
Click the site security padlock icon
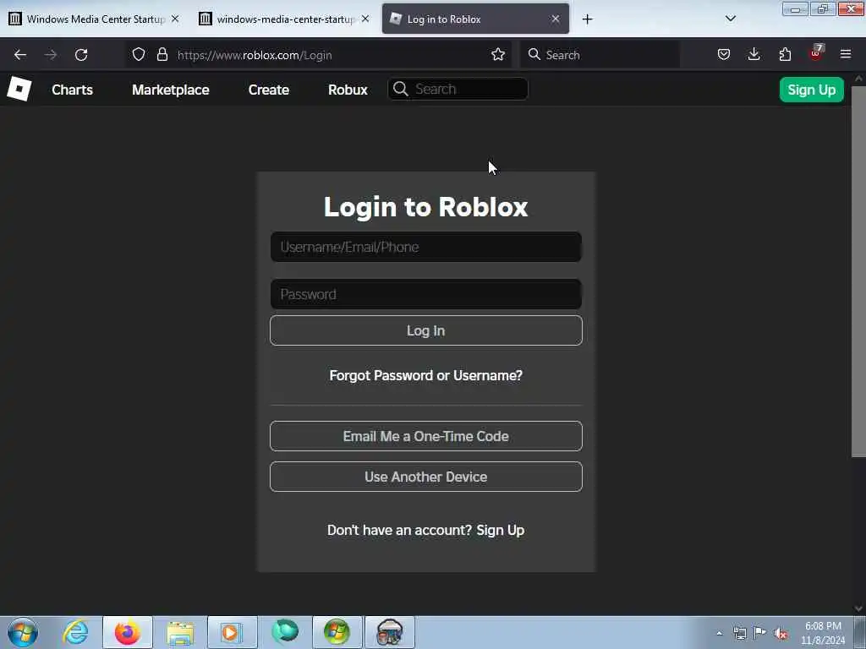pos(162,54)
